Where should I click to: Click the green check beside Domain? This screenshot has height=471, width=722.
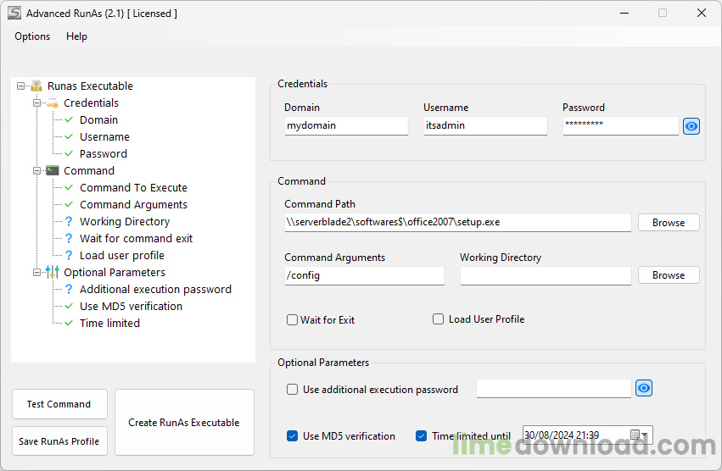click(69, 120)
